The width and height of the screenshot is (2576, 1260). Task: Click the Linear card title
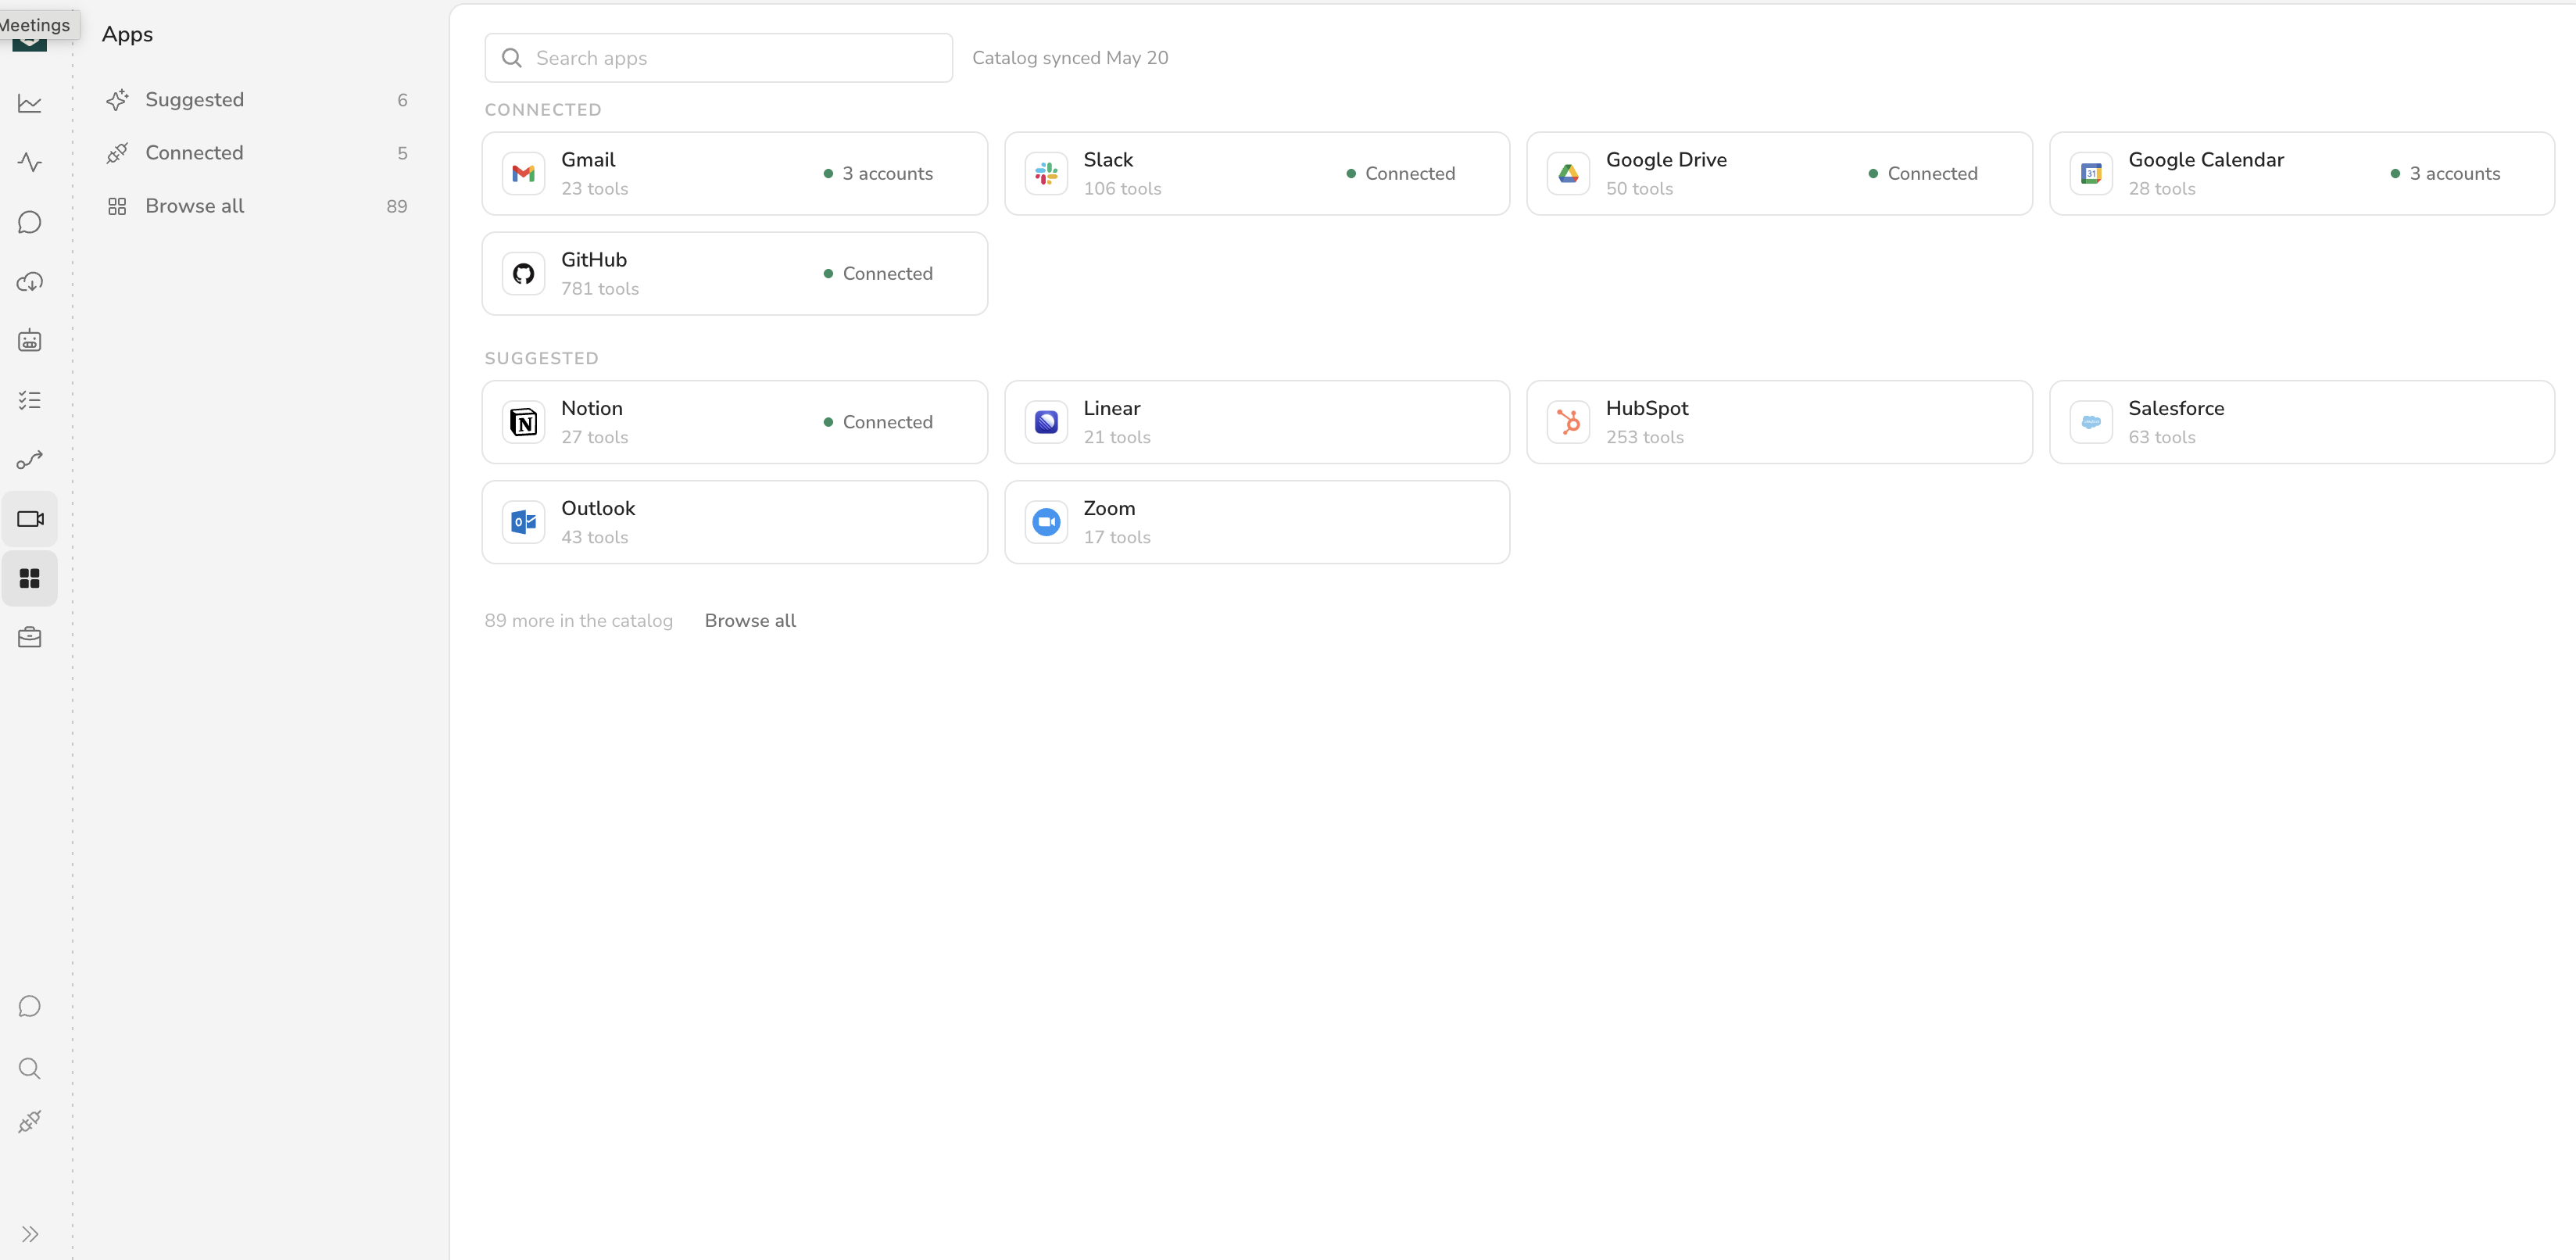coord(1112,408)
